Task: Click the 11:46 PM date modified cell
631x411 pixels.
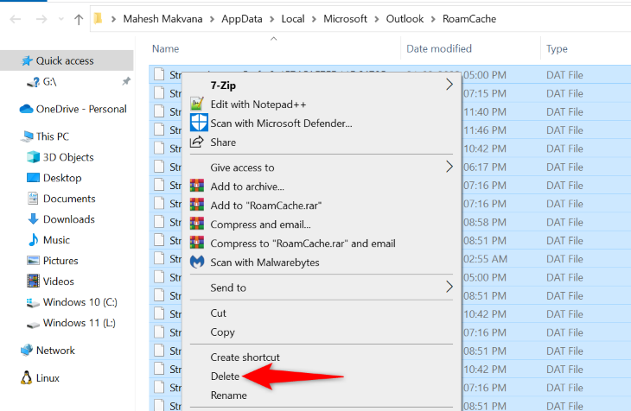Action: (485, 130)
